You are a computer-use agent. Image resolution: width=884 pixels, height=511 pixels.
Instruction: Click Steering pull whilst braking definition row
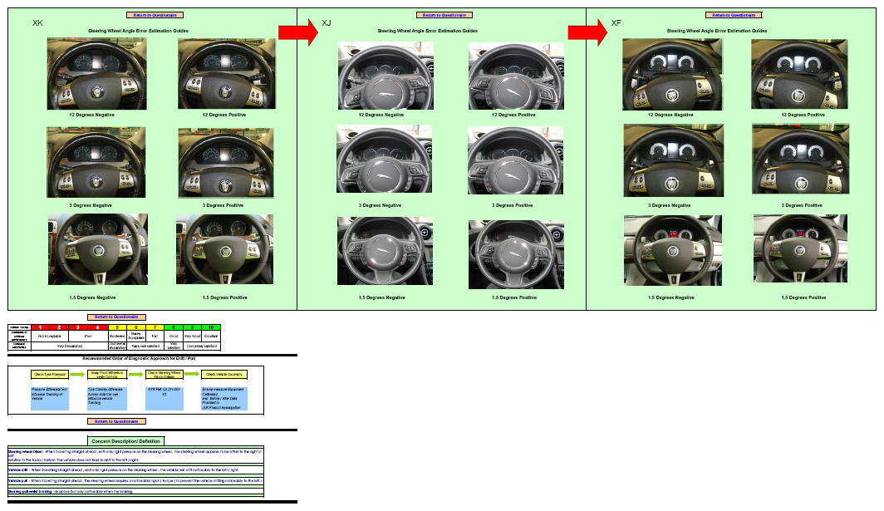pos(135,491)
